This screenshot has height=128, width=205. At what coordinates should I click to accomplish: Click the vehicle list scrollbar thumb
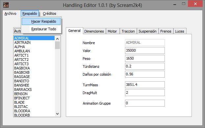click(57, 45)
